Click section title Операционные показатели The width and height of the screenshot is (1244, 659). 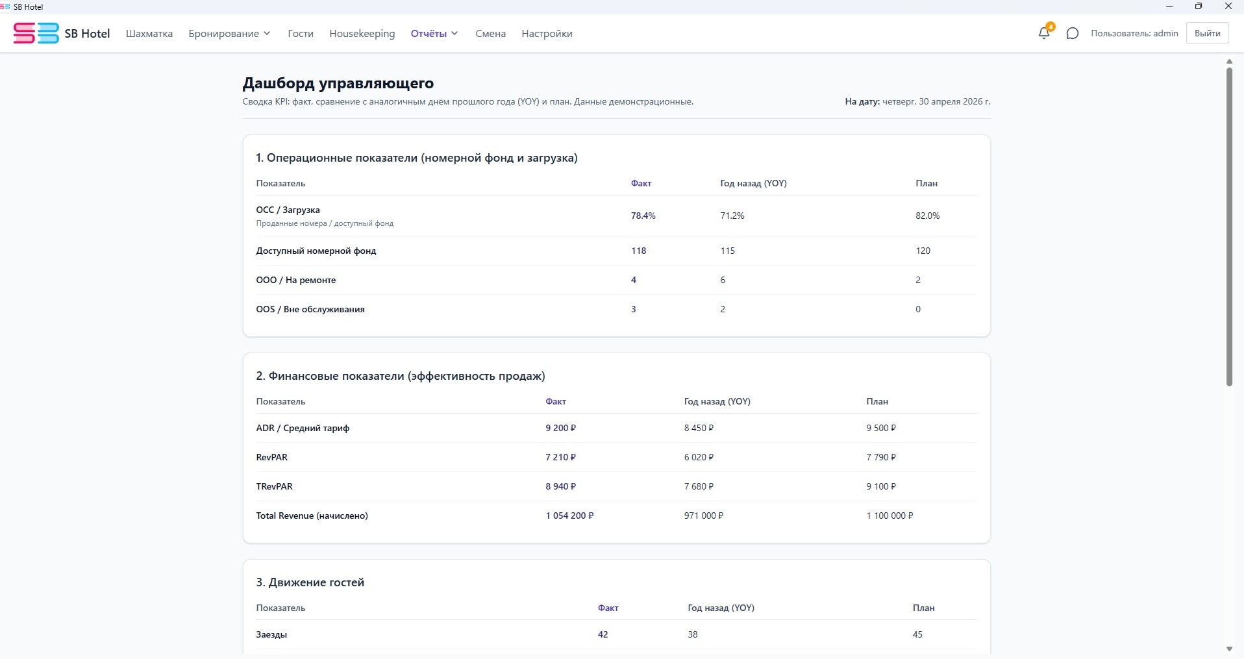(x=416, y=158)
